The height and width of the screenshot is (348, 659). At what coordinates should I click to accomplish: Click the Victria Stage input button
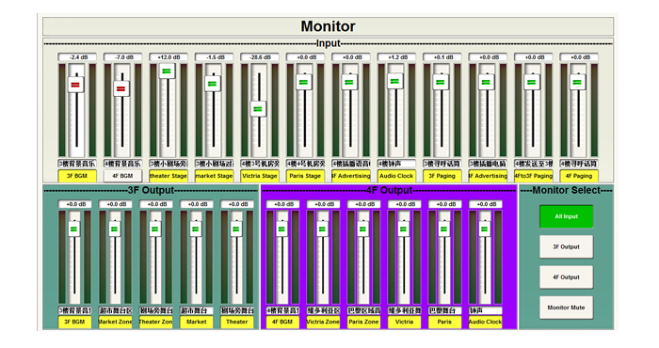pos(260,176)
